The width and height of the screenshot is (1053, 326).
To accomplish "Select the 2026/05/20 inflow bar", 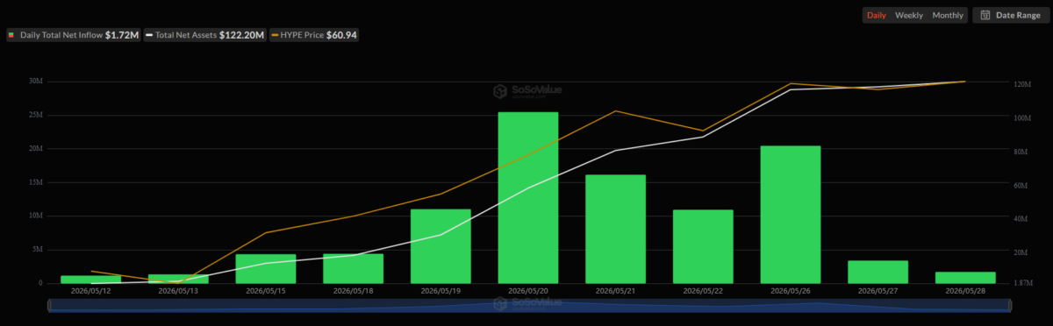I will 528,197.
